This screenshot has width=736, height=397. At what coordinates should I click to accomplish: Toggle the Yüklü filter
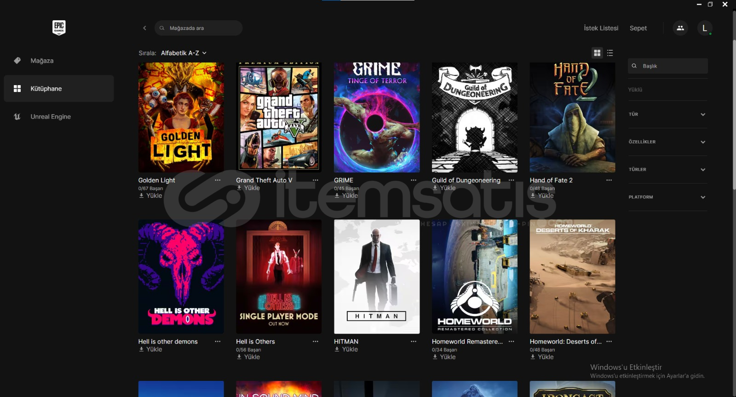(x=635, y=90)
